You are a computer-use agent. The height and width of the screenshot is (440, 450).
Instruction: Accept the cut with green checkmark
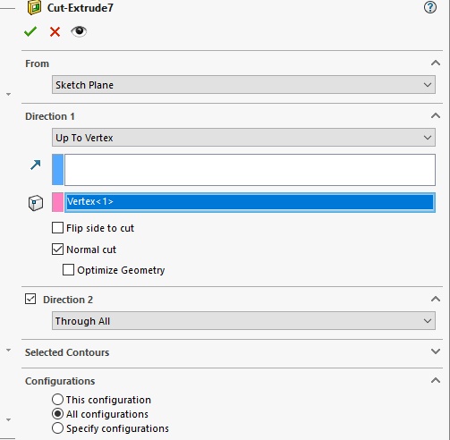[x=30, y=31]
